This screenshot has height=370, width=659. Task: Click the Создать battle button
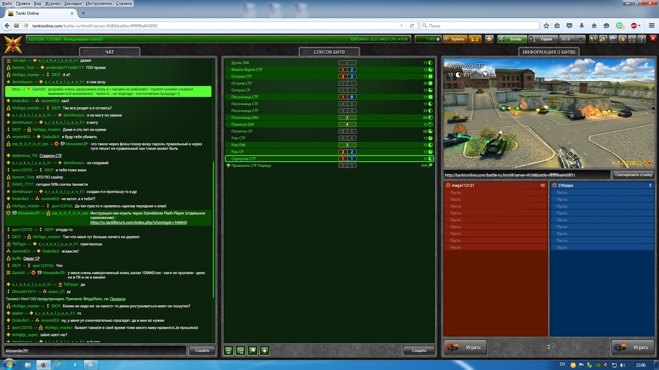click(419, 350)
